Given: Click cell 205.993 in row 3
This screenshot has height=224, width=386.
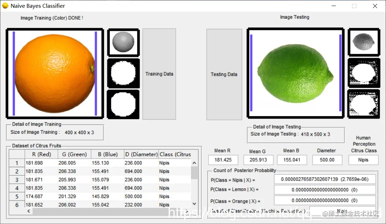Looking at the screenshot, I should tap(75, 180).
